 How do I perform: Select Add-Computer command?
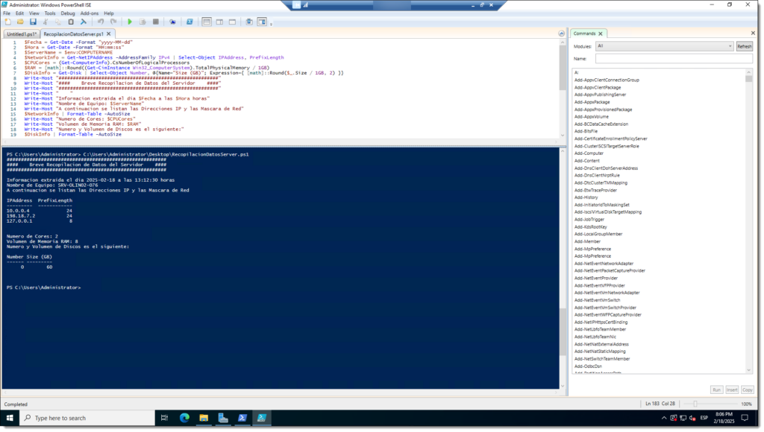click(x=589, y=153)
